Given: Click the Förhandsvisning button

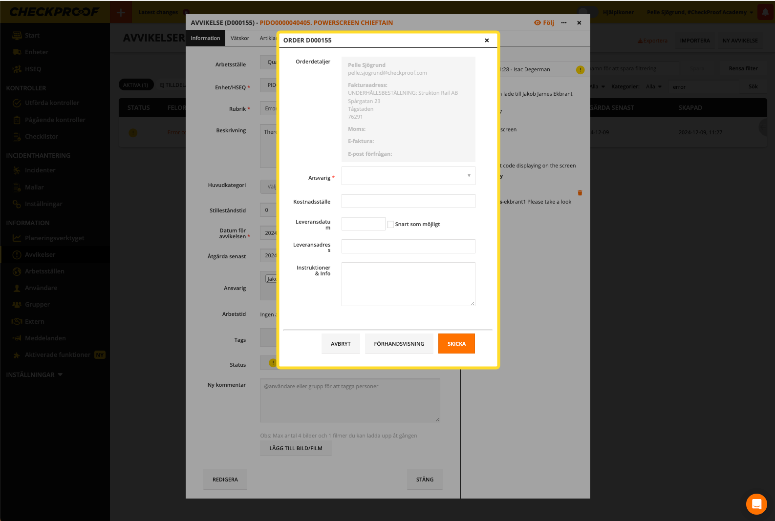Looking at the screenshot, I should coord(399,344).
